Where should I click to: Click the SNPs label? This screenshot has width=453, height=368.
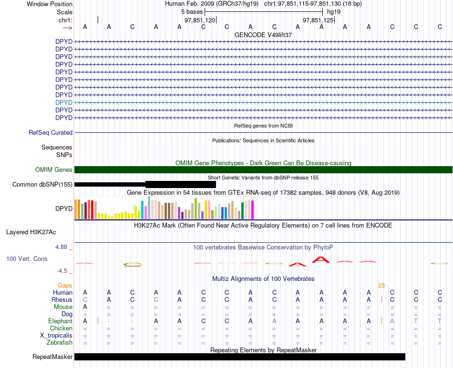[x=64, y=155]
